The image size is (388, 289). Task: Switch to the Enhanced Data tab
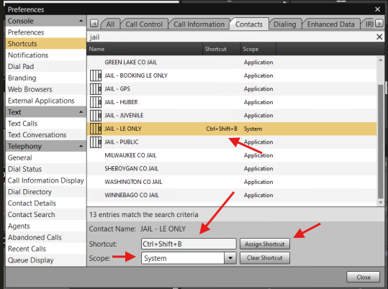tap(330, 24)
